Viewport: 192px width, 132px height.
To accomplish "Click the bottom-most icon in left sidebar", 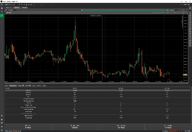I will coord(2,130).
